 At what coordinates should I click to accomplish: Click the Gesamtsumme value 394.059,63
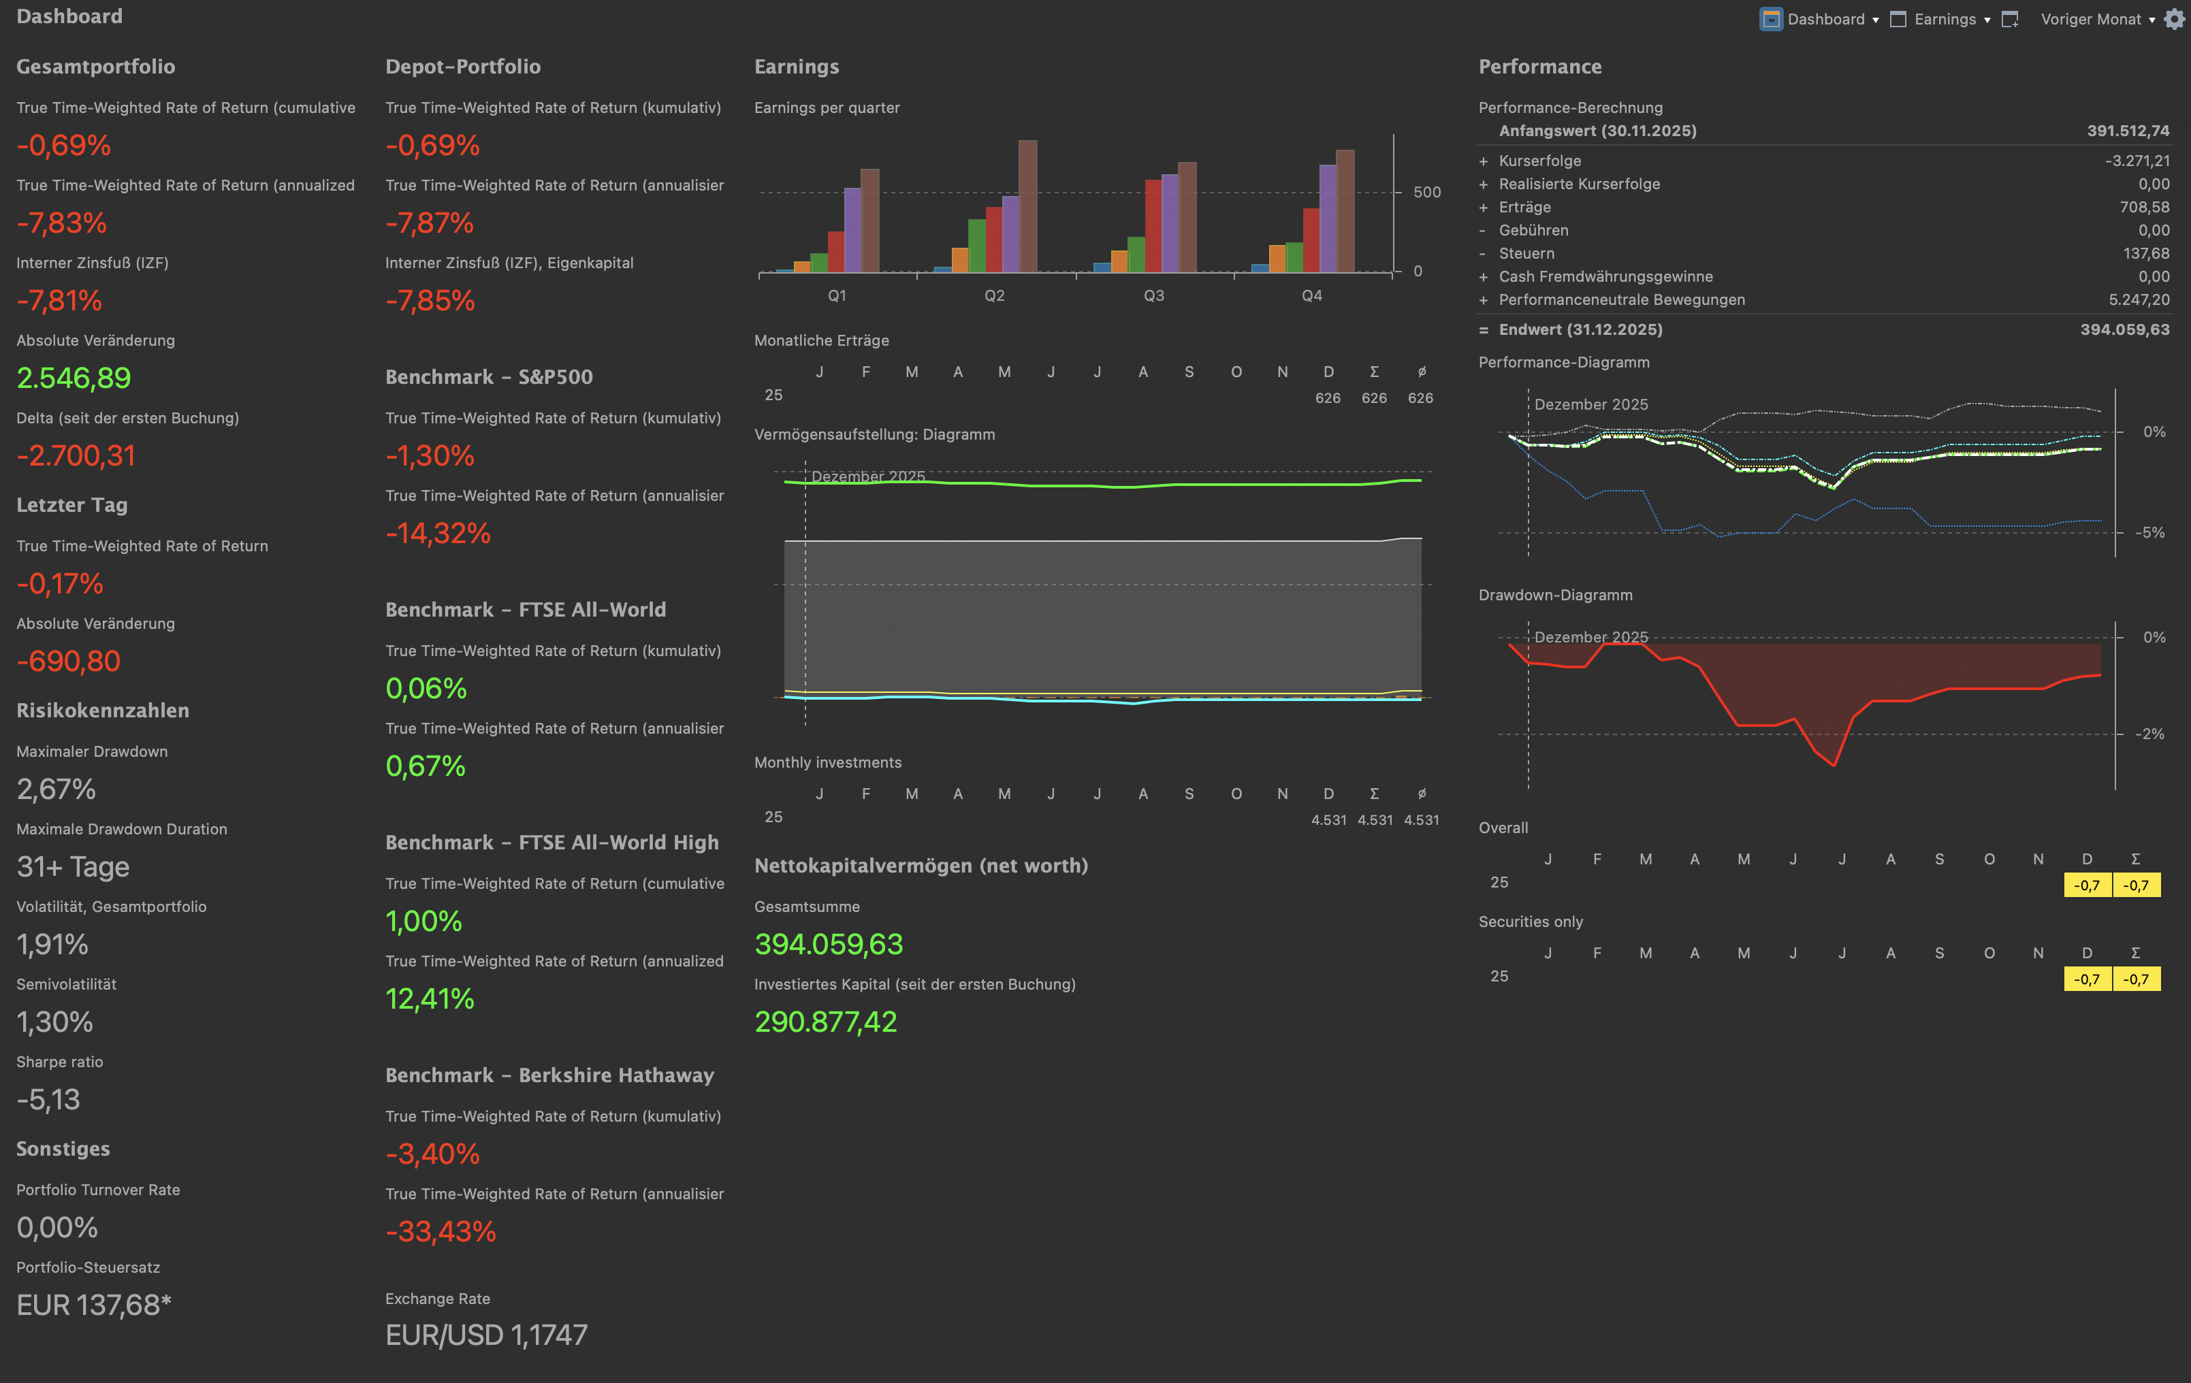(828, 944)
